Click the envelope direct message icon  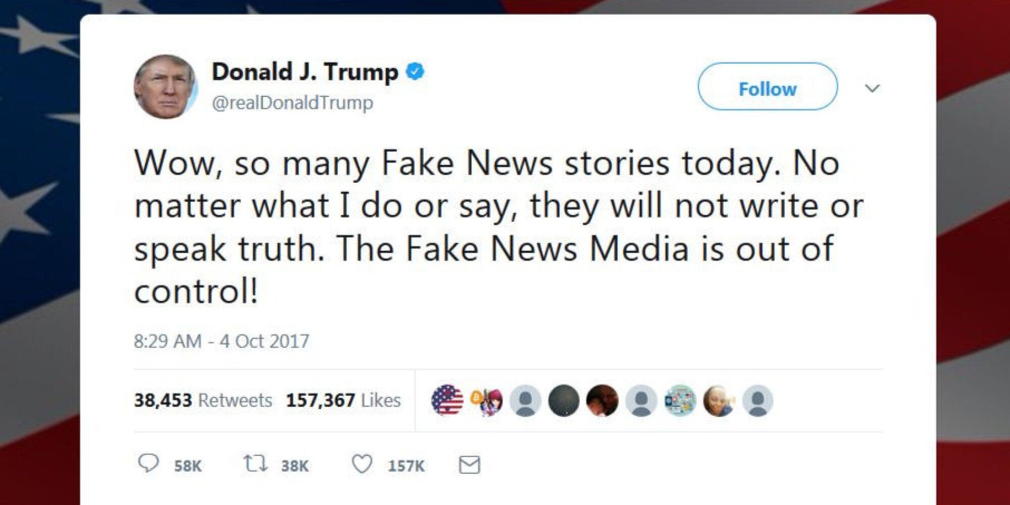click(x=469, y=465)
